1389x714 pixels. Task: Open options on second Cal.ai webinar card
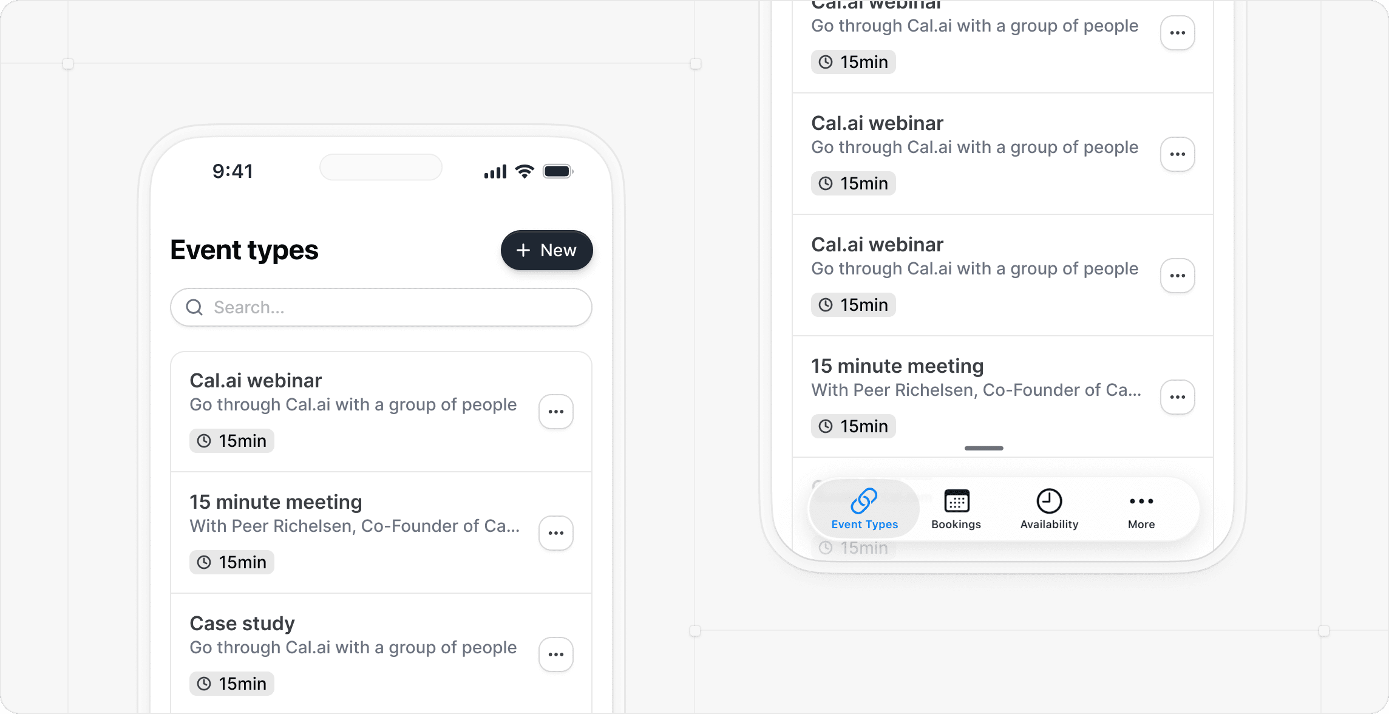[x=1177, y=154]
